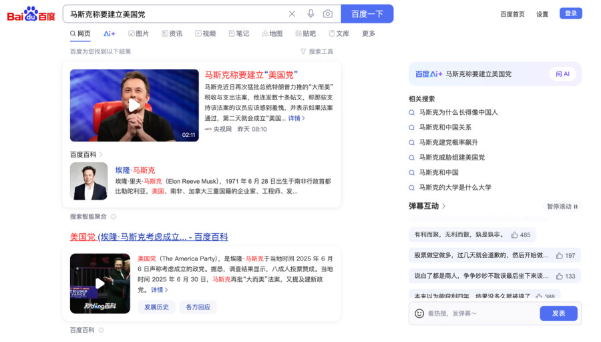Click circle icon beside 搜索智能聚合

pos(114,216)
